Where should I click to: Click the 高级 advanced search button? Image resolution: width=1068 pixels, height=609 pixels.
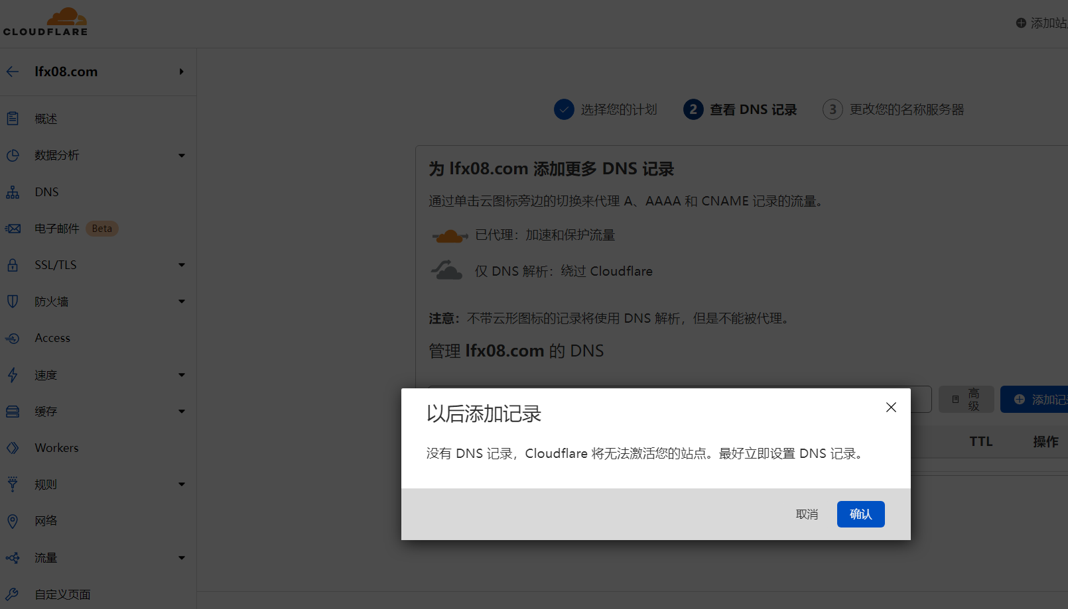[966, 400]
